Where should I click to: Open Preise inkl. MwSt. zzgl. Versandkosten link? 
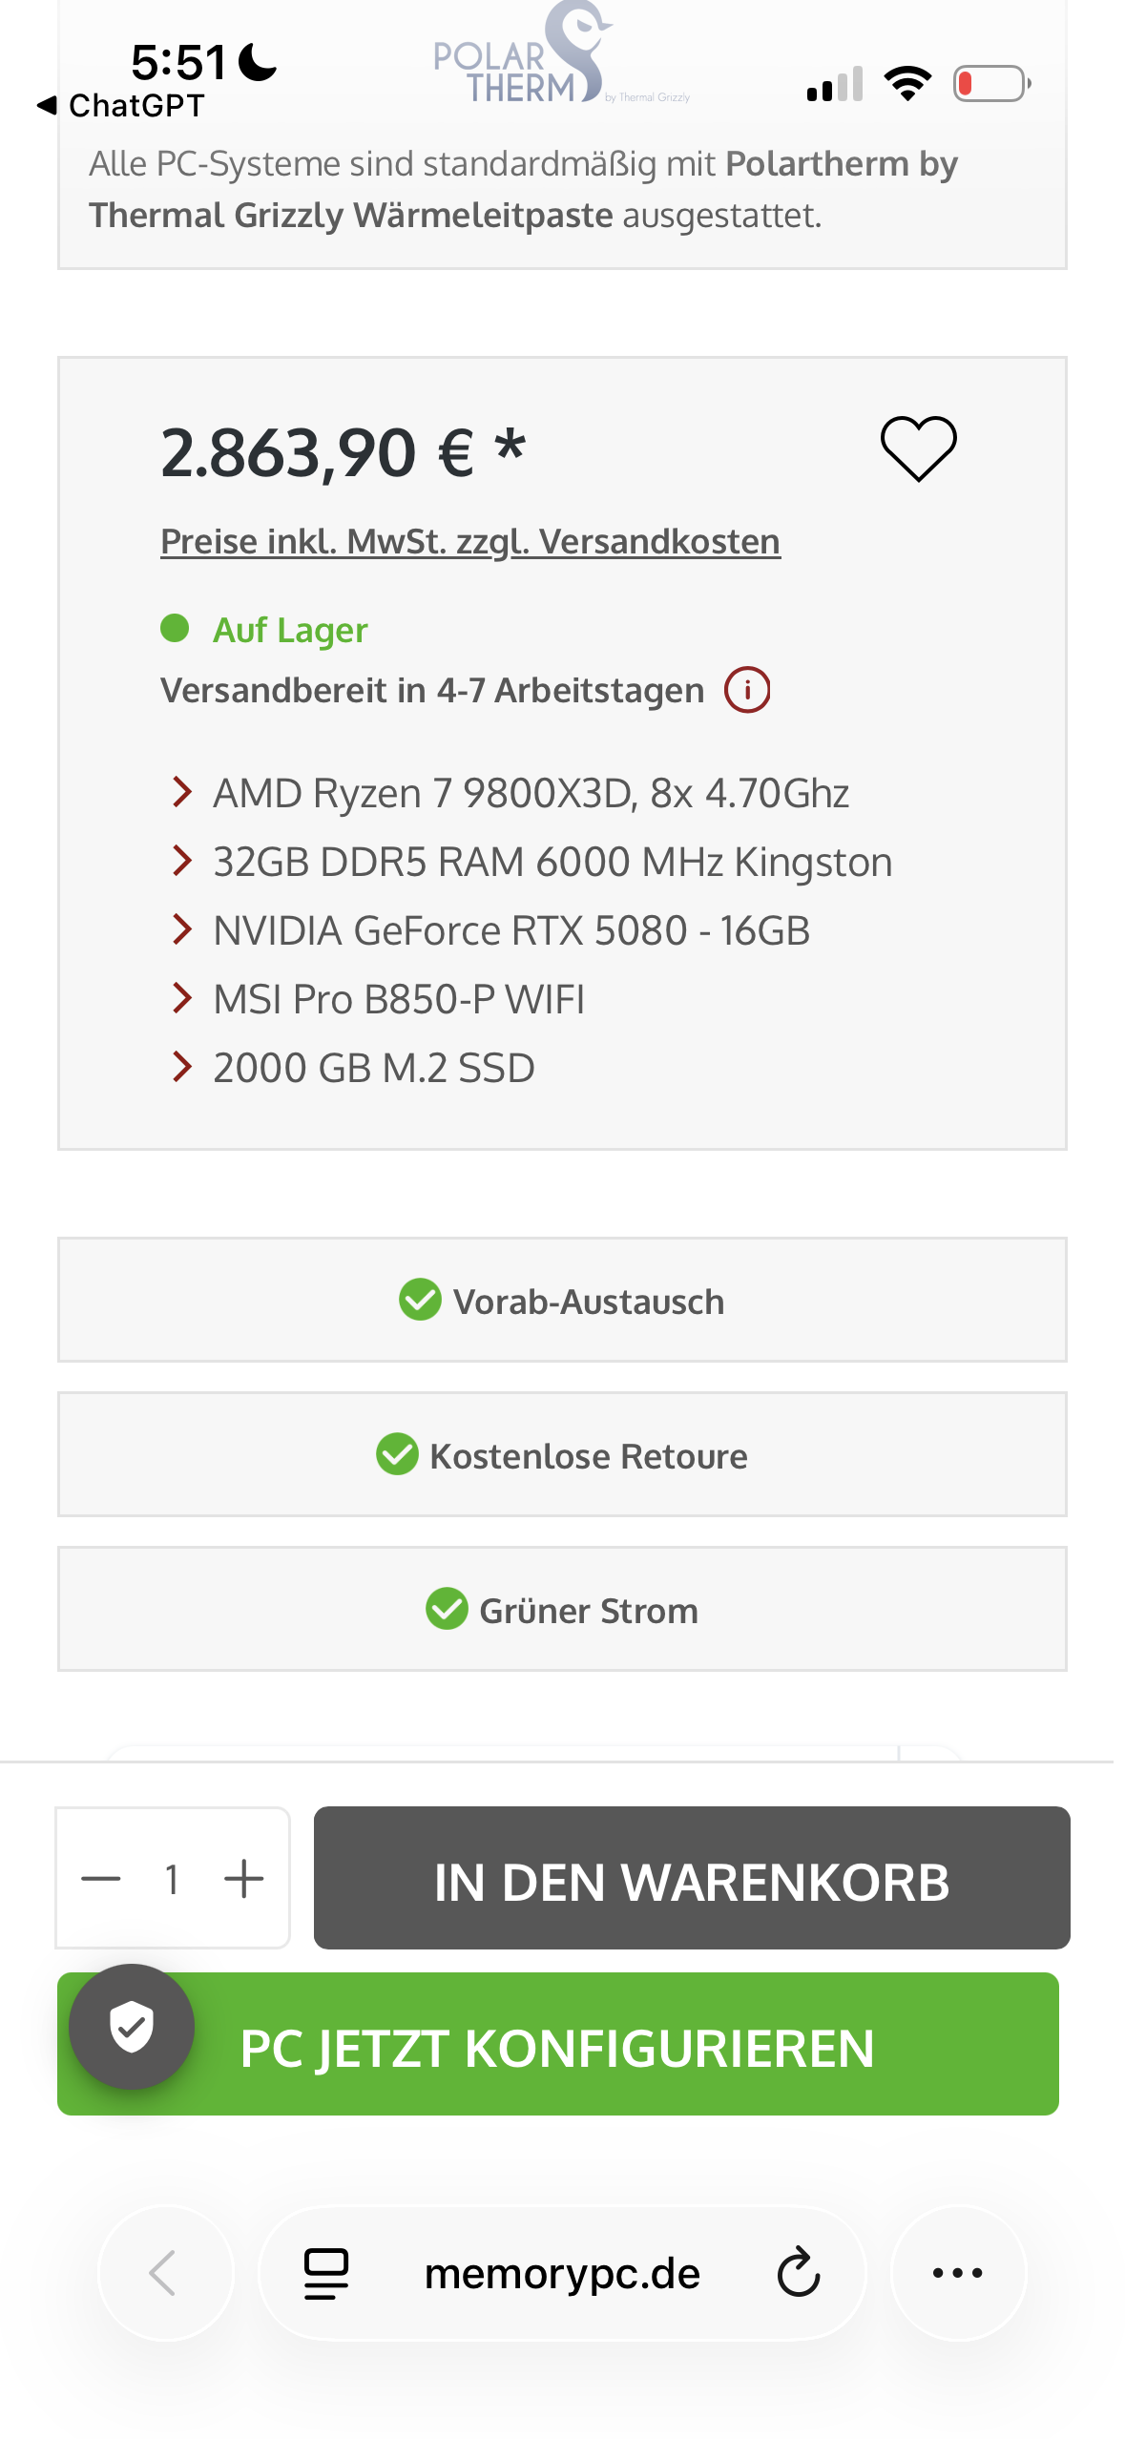pyautogui.click(x=469, y=541)
